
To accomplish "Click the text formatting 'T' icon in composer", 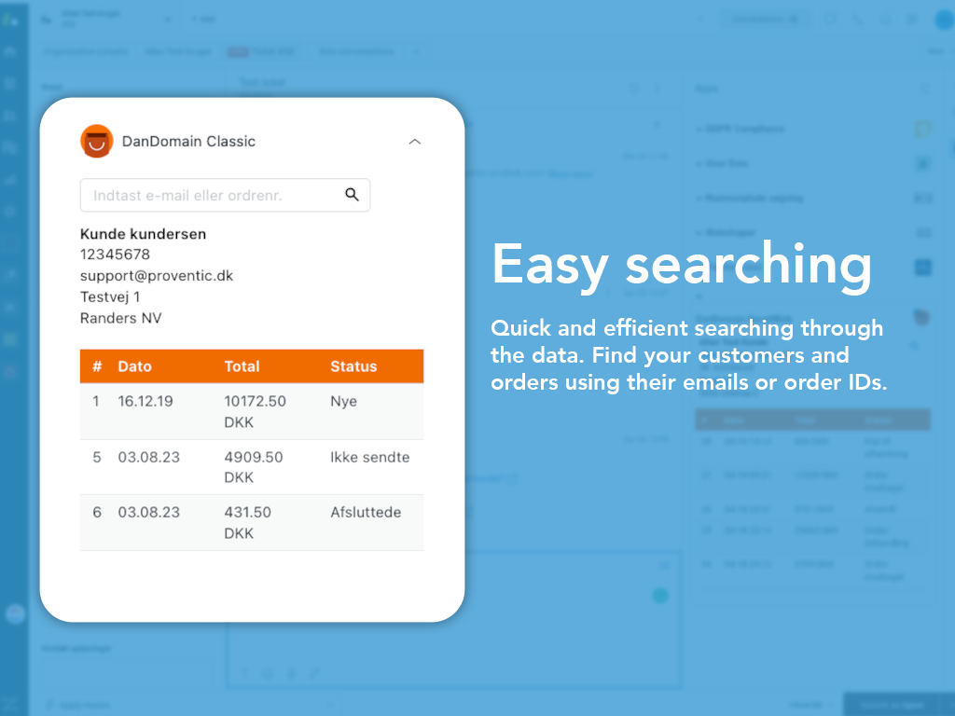I will click(245, 672).
